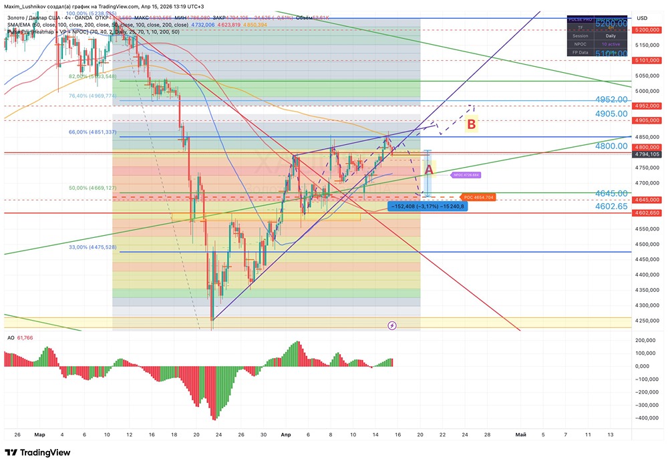Click the SMA value 4 732,006 in legend
The image size is (668, 465).
[203, 25]
